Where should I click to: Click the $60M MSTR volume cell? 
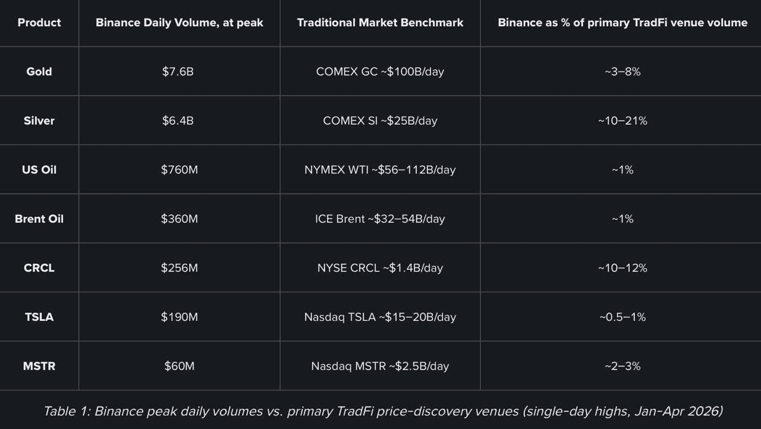pyautogui.click(x=179, y=366)
